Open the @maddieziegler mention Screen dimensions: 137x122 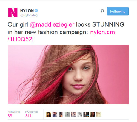coord(52,25)
